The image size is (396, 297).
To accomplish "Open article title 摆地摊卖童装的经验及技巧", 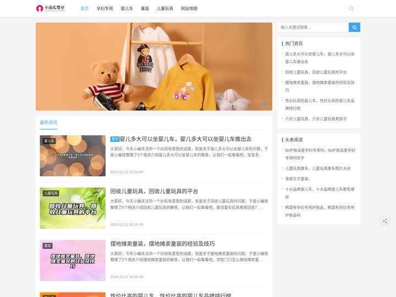I will [162, 244].
